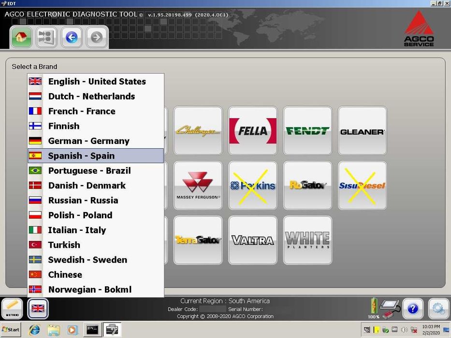
Task: Open the language flag selector button
Action: coord(38,309)
